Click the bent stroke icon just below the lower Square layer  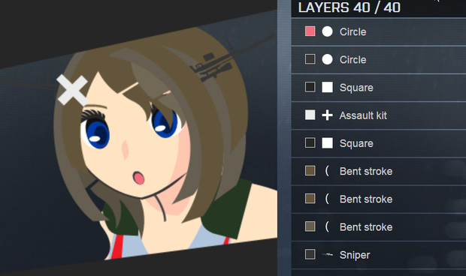coord(327,171)
